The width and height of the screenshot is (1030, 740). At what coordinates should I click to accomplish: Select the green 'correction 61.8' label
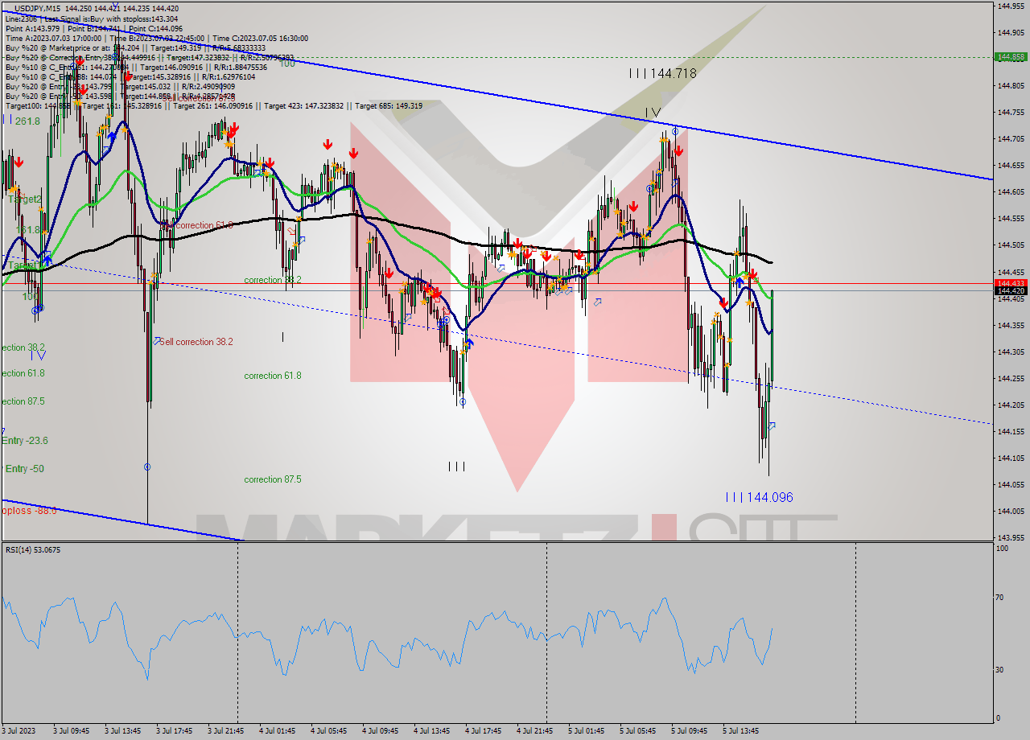[273, 376]
